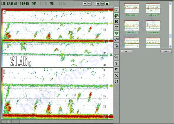Click the parentheses icon at sidebar bottom
This screenshot has height=124, width=174.
point(116,81)
